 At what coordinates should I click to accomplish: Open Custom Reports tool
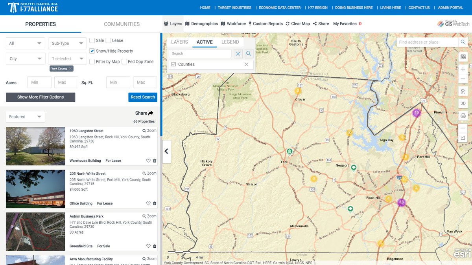(x=265, y=24)
